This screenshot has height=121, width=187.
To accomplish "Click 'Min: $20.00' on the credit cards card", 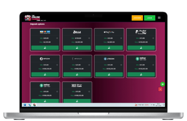I will [44, 38].
